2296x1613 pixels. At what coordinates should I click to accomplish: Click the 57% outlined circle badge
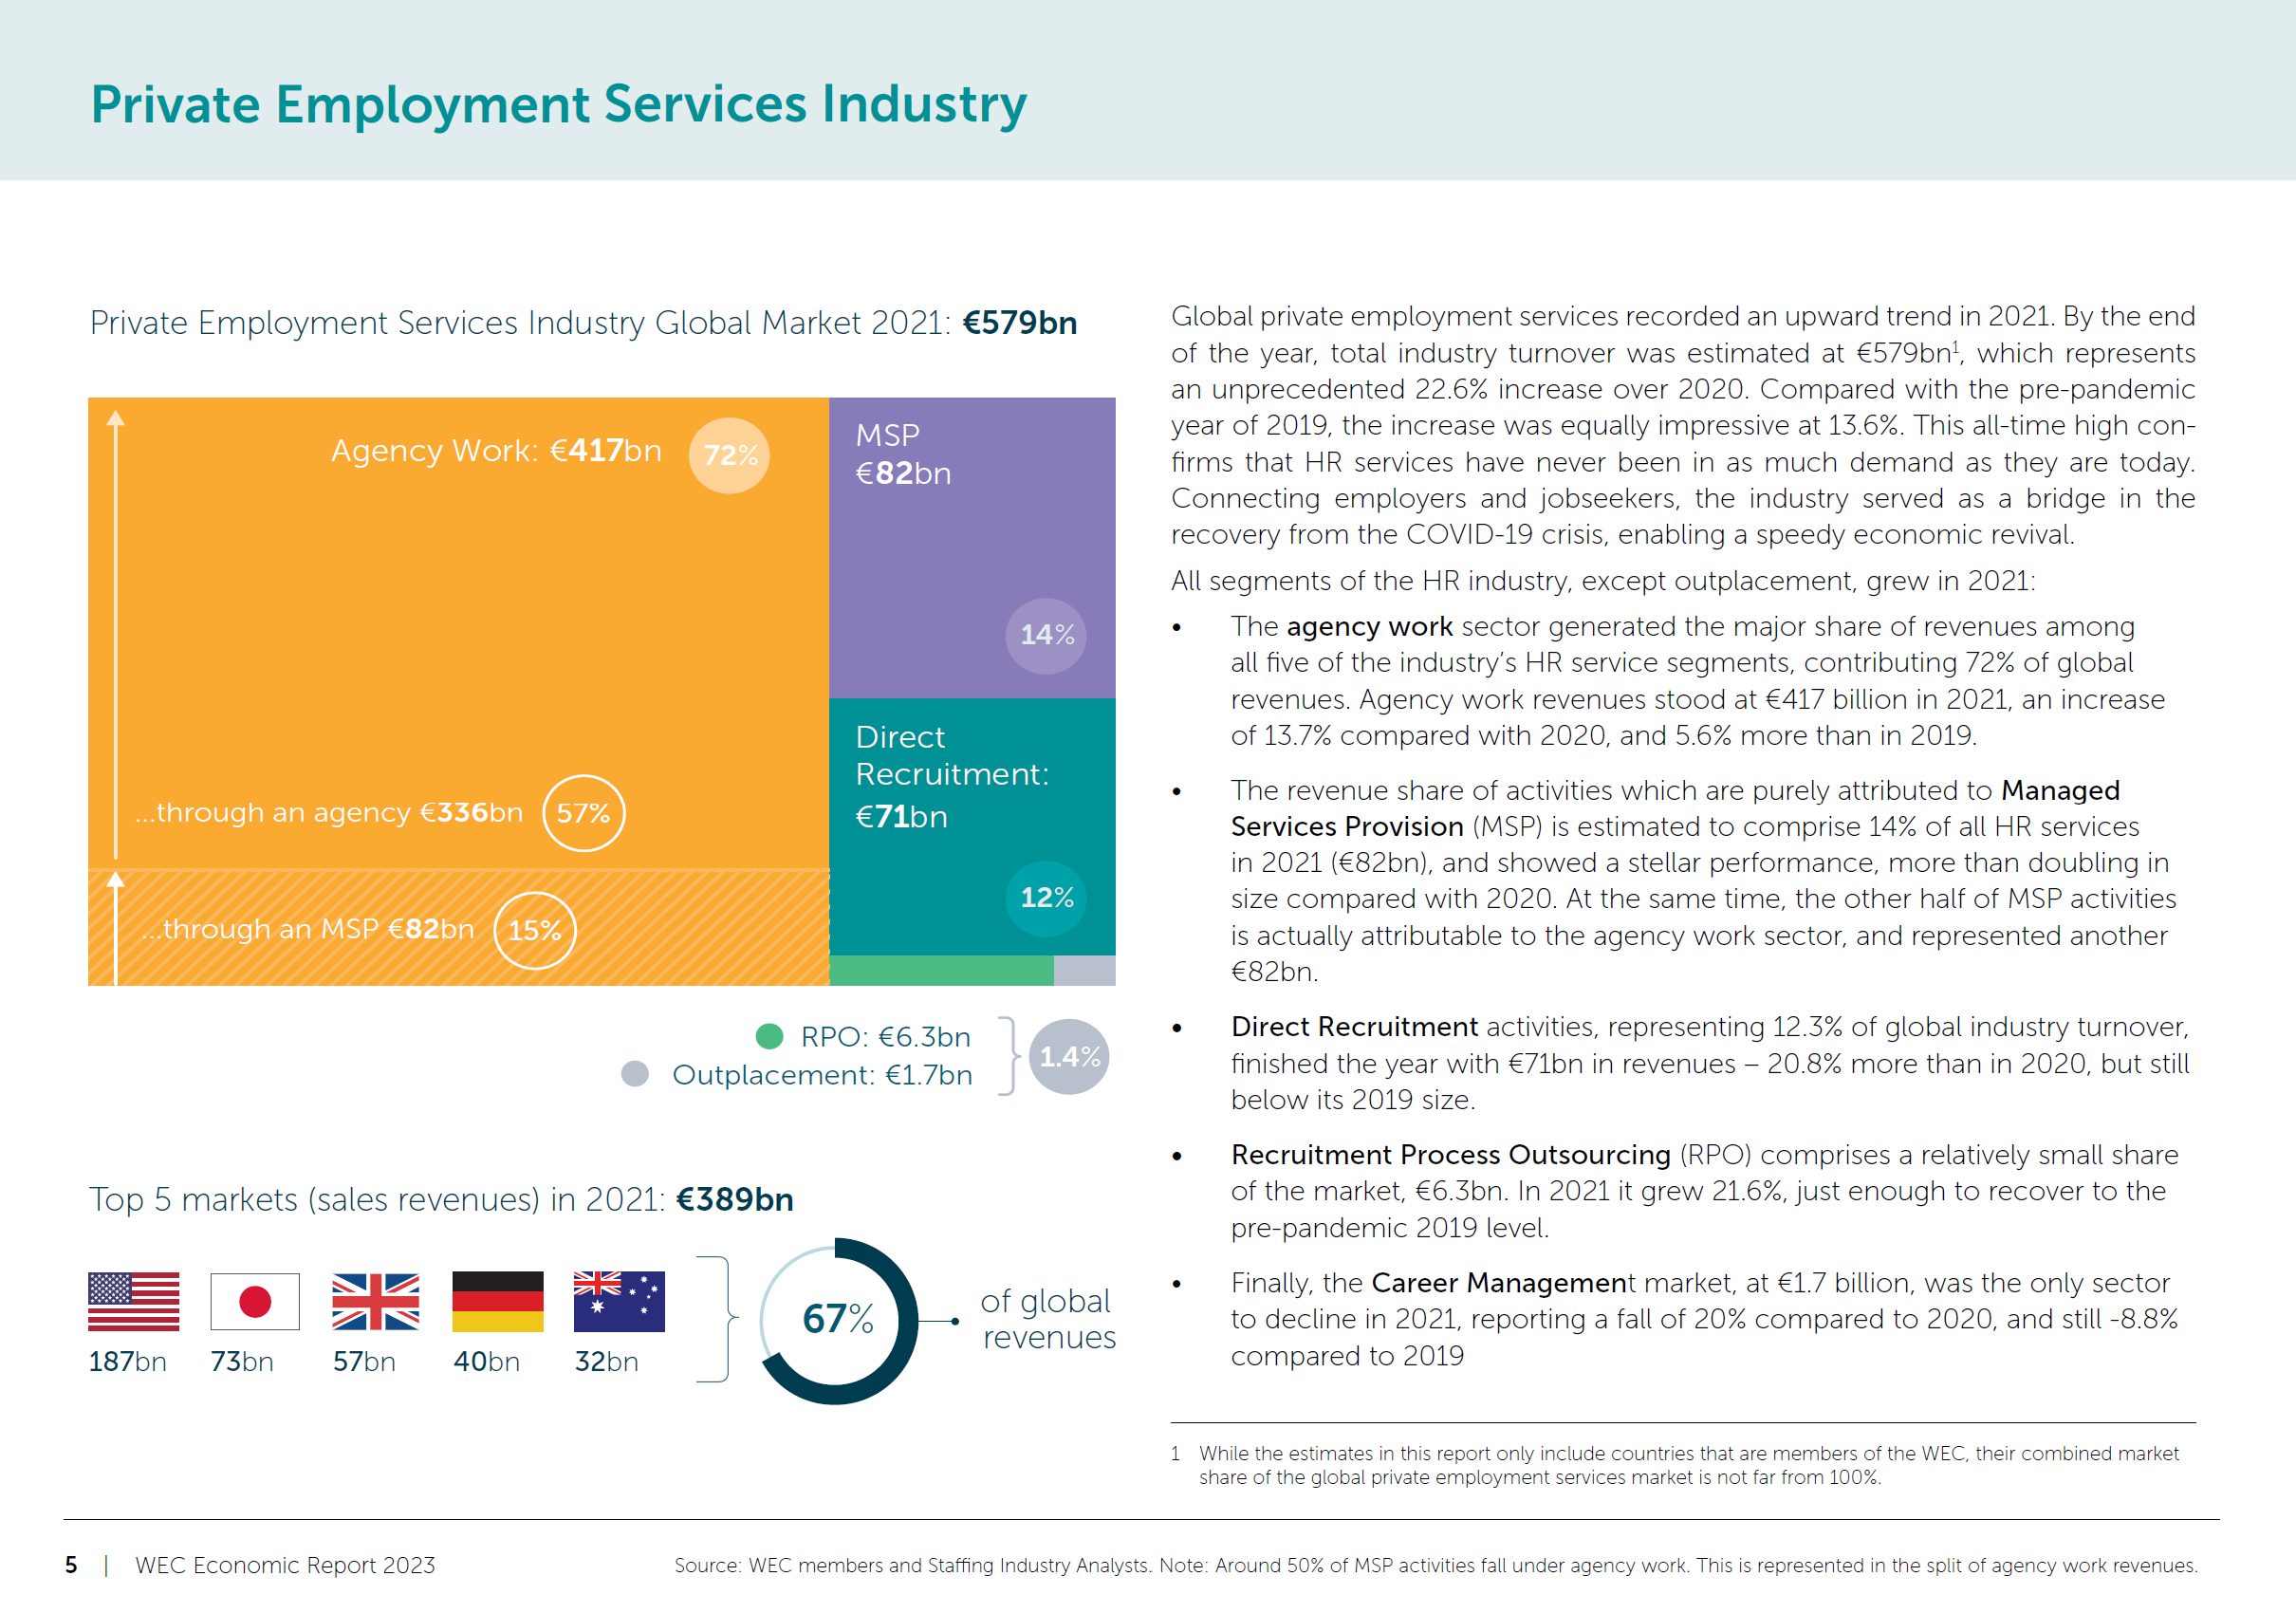click(x=583, y=813)
